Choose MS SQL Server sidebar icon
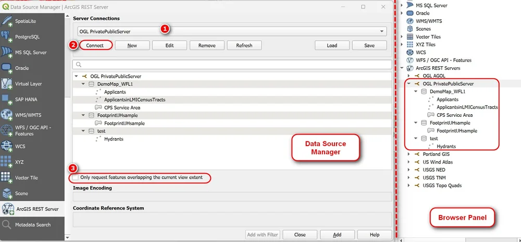The height and width of the screenshot is (242, 521). coord(7,52)
